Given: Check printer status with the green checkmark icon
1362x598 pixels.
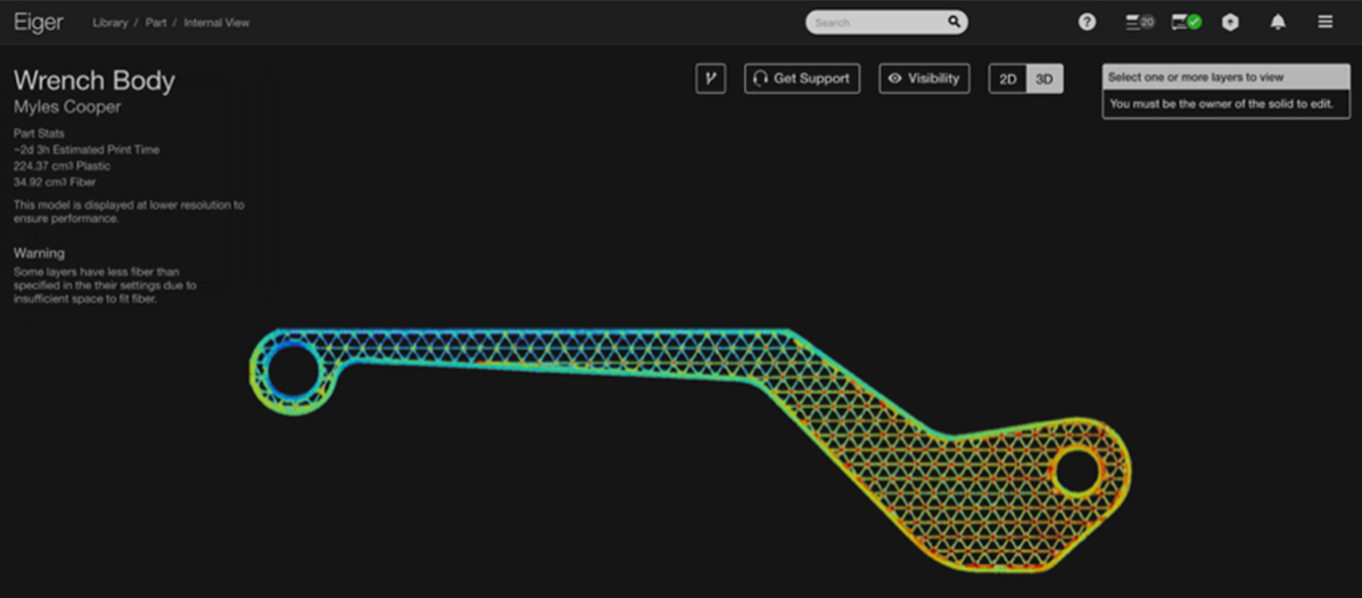Looking at the screenshot, I should [1185, 20].
